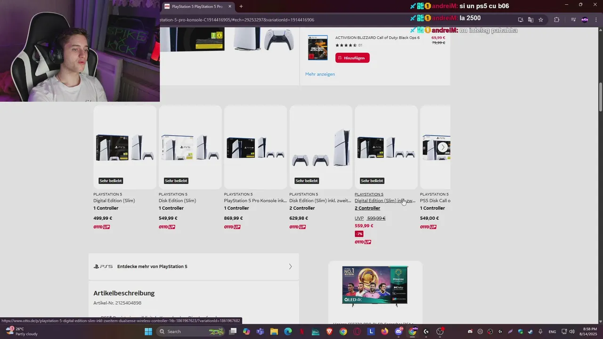
Task: Click the PS5 Pro Konsole product image
Action: coord(255,147)
